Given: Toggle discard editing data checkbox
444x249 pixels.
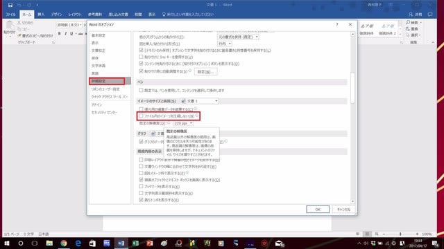Looking at the screenshot, I should (141, 109).
